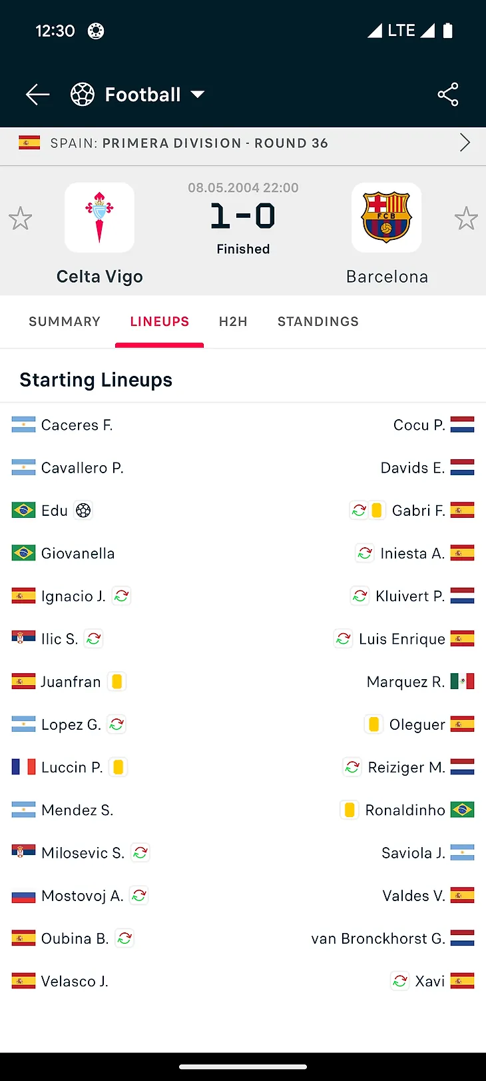Tap substitution icon next to Xavi
This screenshot has height=1081, width=486.
pos(399,981)
